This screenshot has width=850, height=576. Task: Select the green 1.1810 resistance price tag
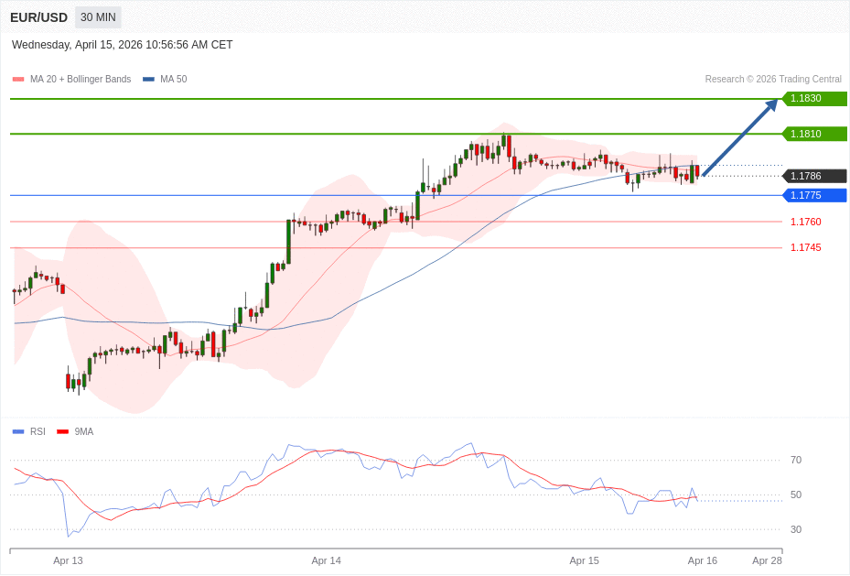pyautogui.click(x=813, y=134)
